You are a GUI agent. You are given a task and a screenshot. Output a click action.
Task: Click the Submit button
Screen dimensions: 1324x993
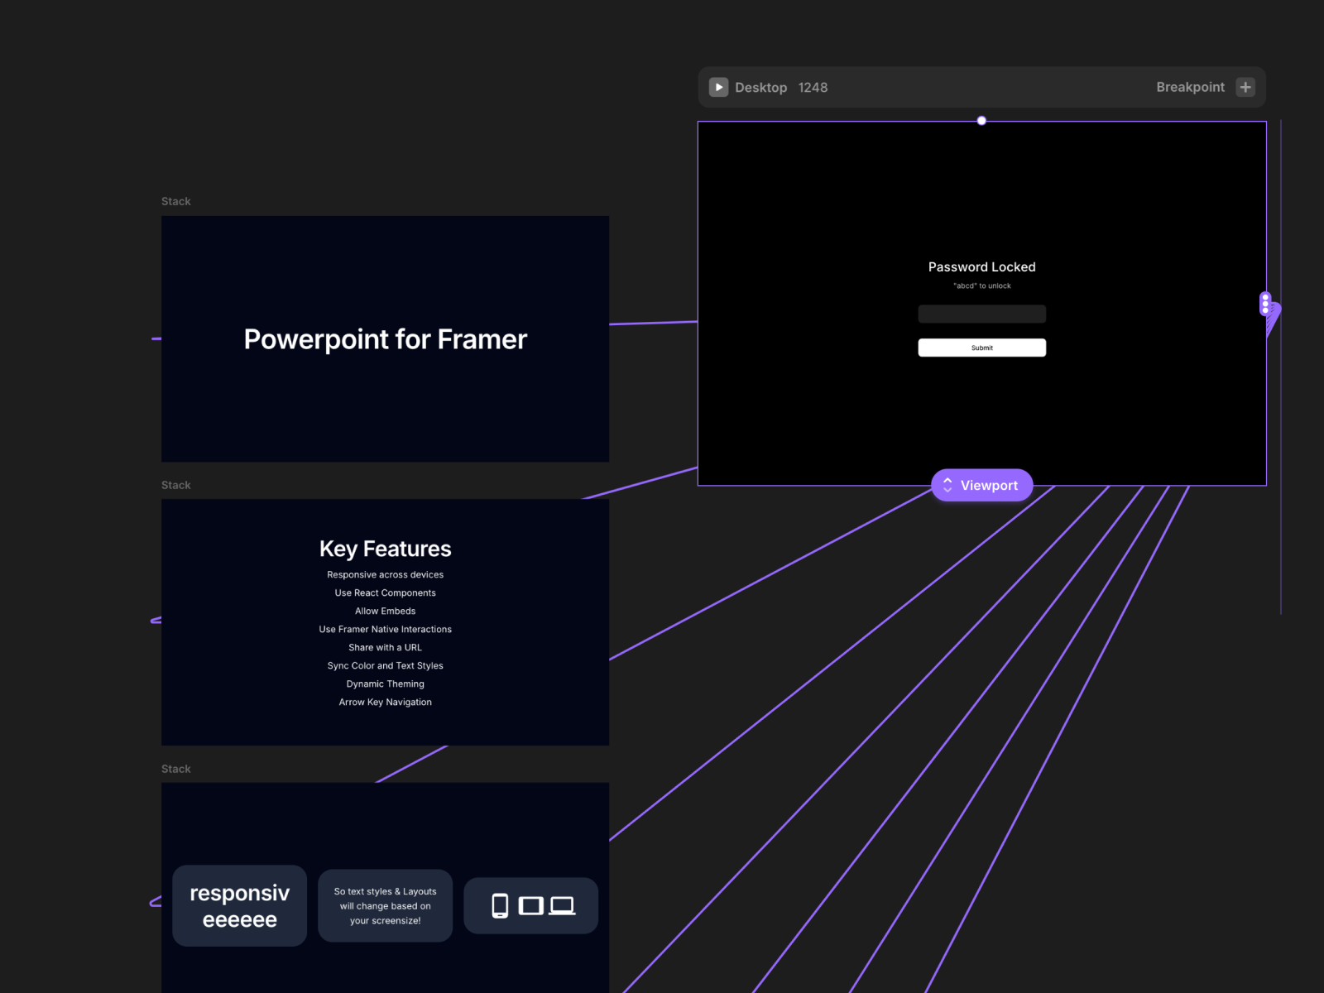[981, 348]
